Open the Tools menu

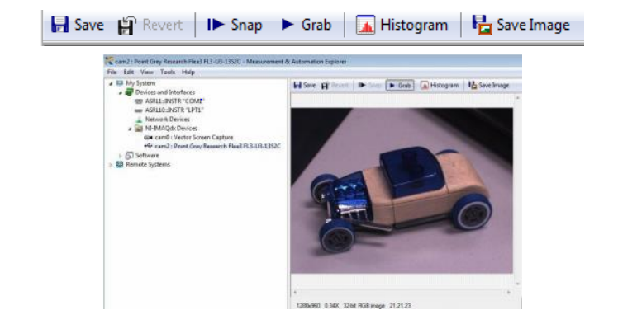click(168, 73)
